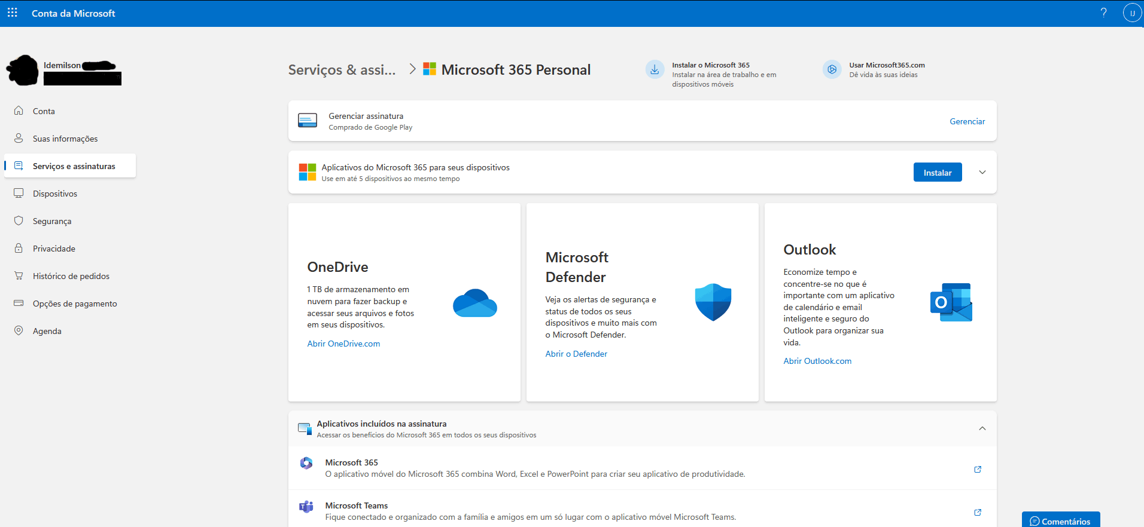Click Instalar o Microsoft 365 text

(x=711, y=65)
